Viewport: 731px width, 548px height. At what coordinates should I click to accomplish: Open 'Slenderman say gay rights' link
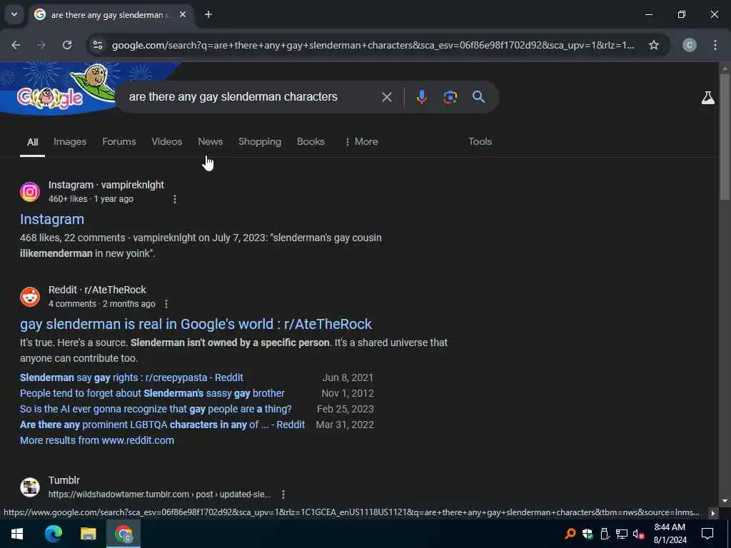(x=131, y=377)
